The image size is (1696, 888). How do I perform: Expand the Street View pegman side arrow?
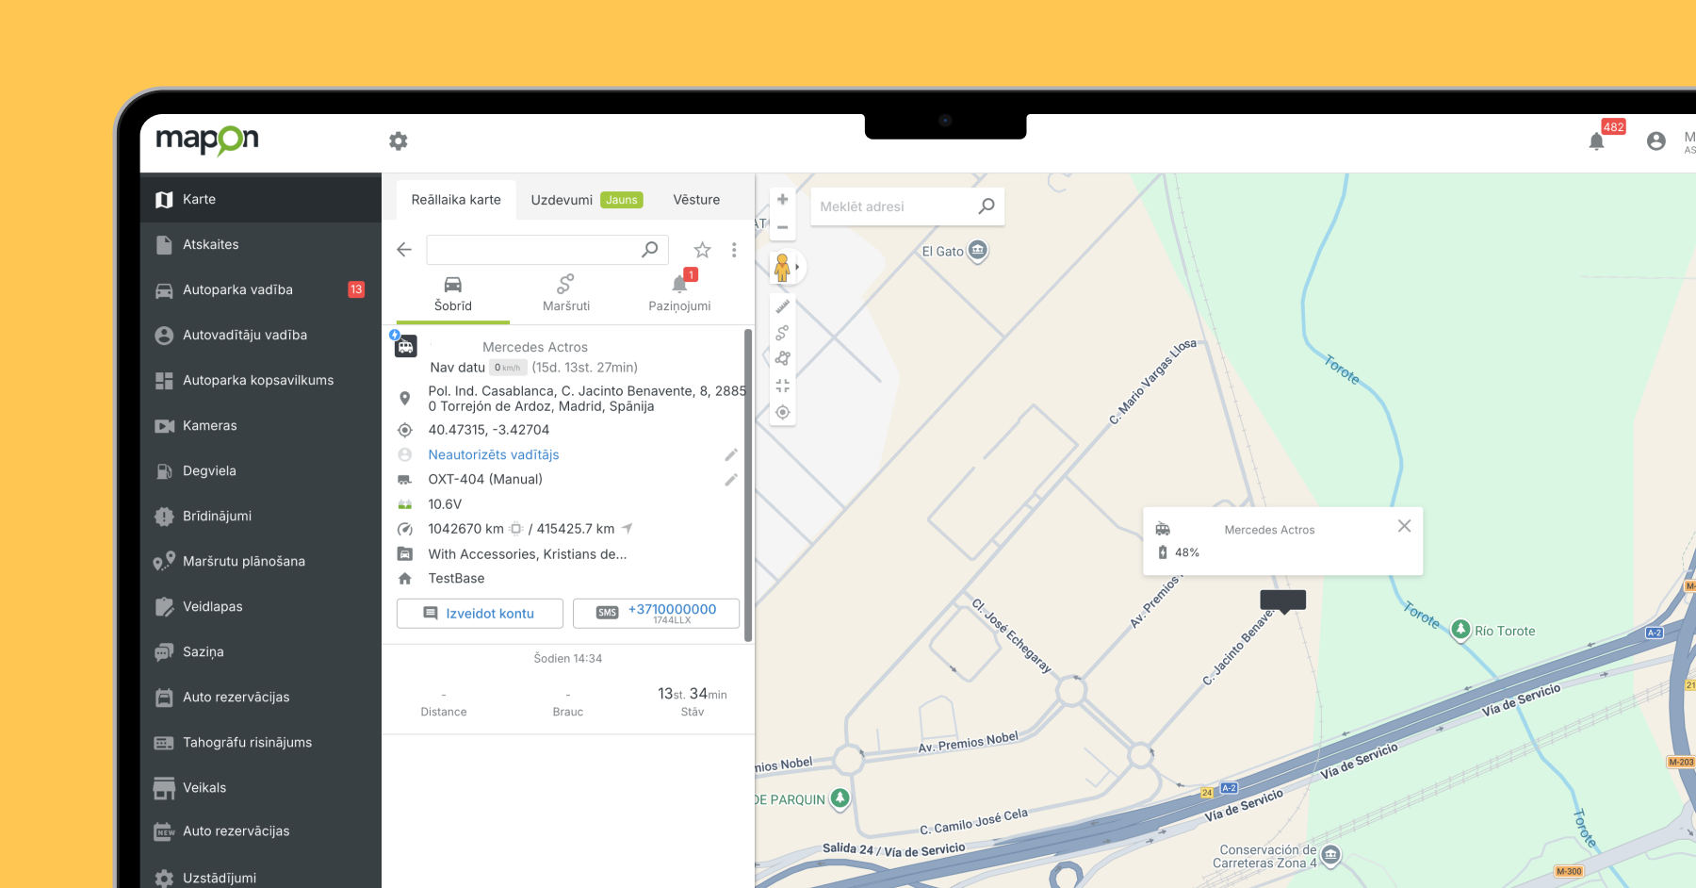(x=798, y=267)
